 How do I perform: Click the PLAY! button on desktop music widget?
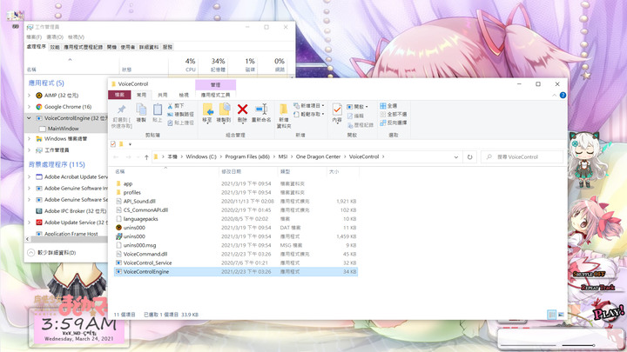pos(608,313)
